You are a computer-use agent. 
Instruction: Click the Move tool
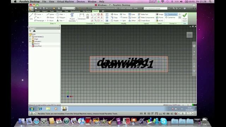114,14
